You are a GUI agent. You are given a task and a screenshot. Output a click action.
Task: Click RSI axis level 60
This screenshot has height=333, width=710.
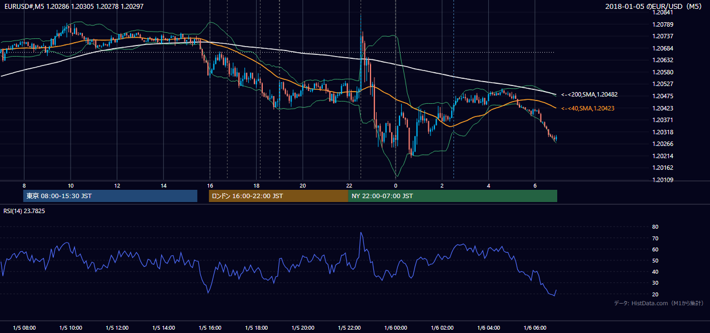655,249
